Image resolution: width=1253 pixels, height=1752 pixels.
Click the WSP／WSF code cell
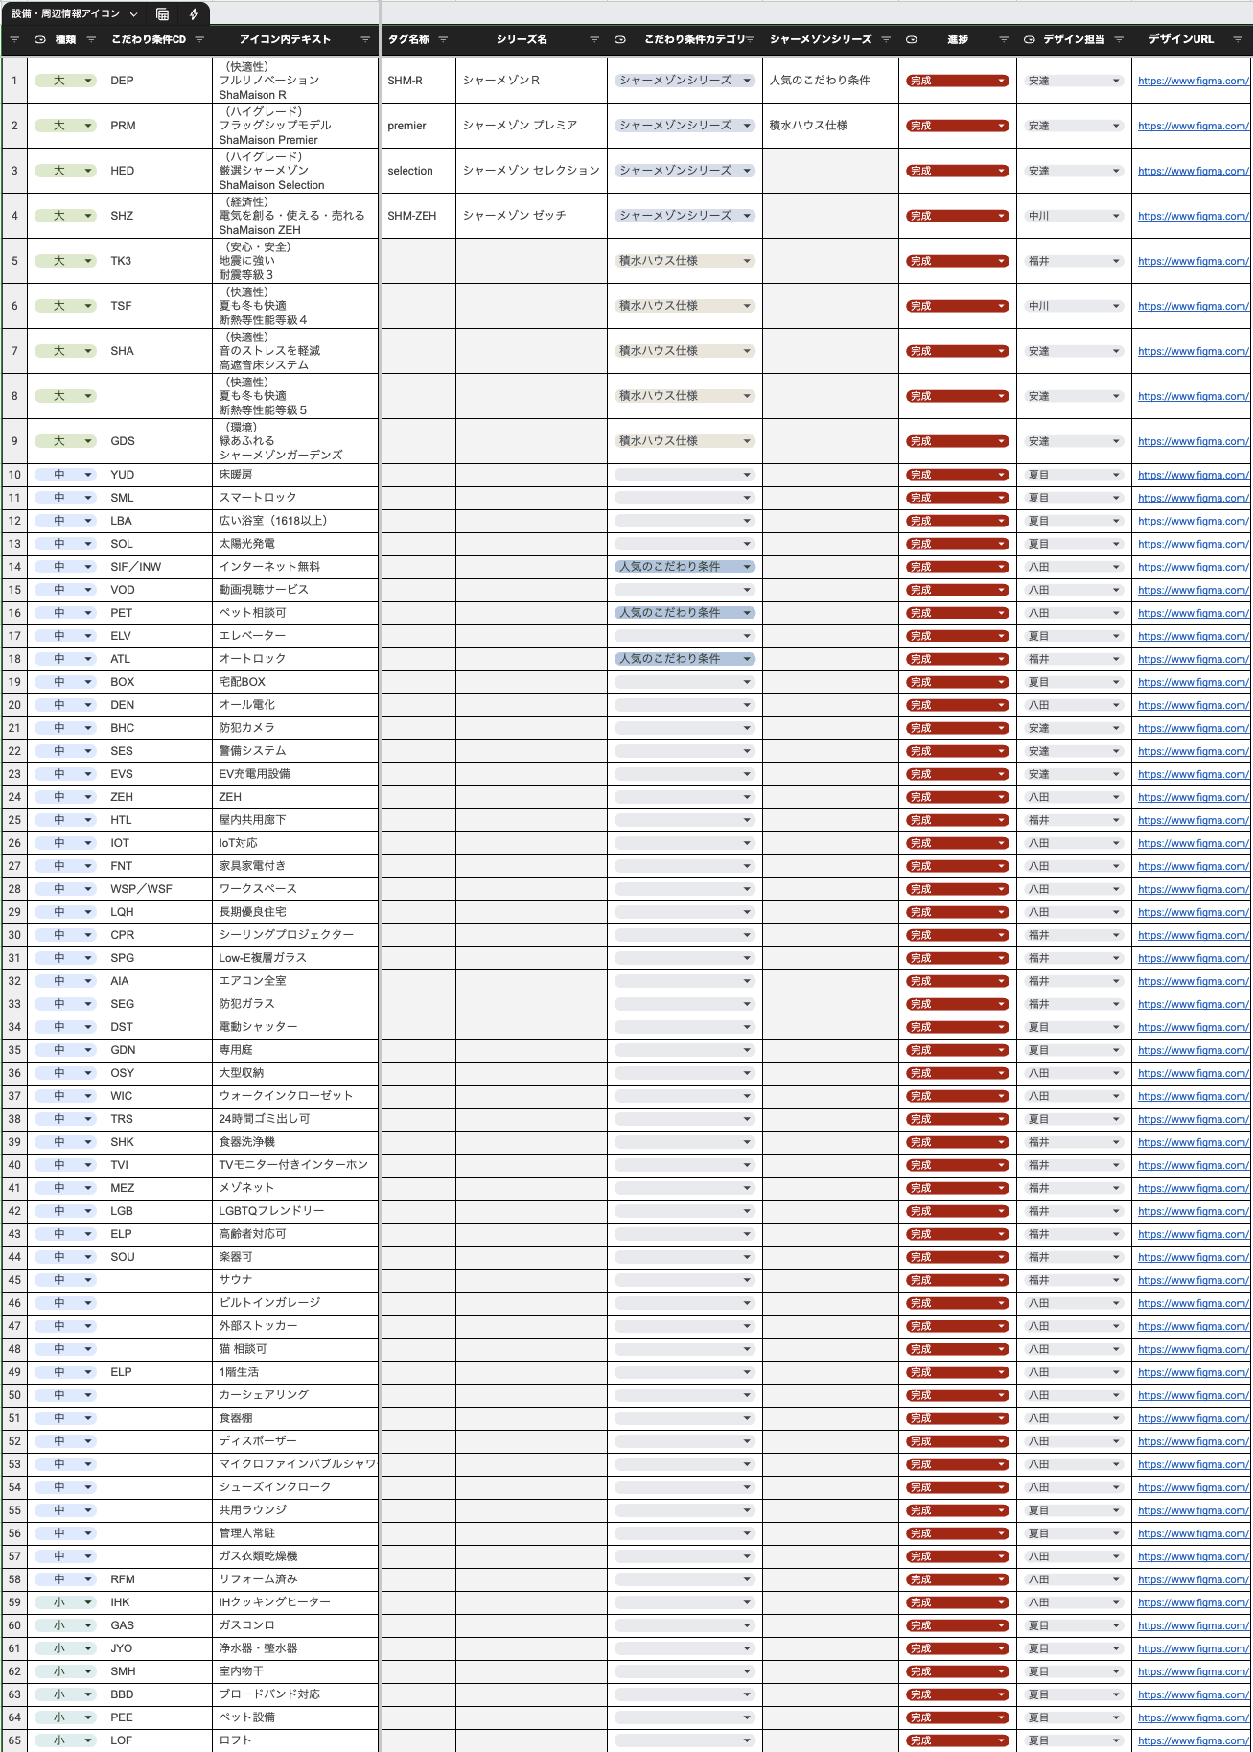(157, 889)
